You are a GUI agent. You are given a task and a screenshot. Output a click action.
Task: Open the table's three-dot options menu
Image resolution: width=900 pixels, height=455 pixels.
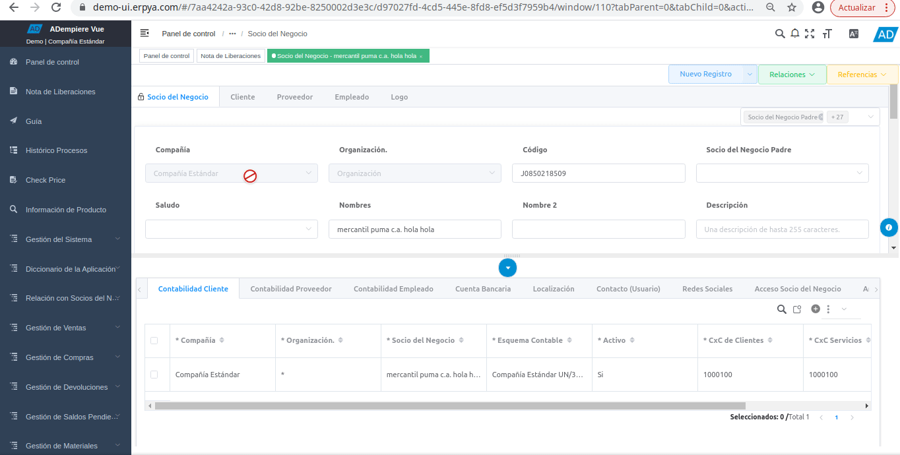(828, 309)
